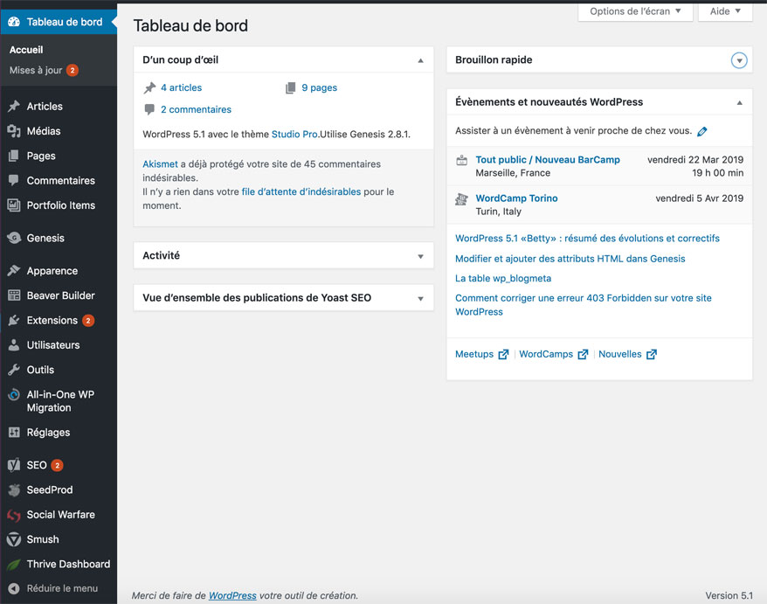
Task: Click the Yoast SEO icon in sidebar
Action: 14,465
